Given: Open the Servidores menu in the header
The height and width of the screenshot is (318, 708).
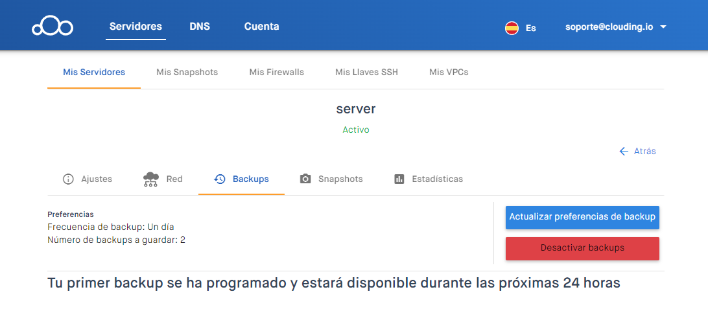Looking at the screenshot, I should click(136, 27).
